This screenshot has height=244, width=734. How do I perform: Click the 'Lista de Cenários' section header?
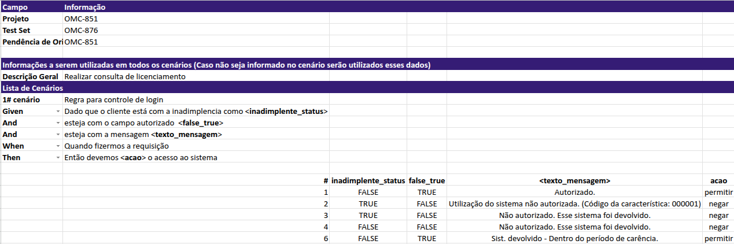(x=32, y=88)
